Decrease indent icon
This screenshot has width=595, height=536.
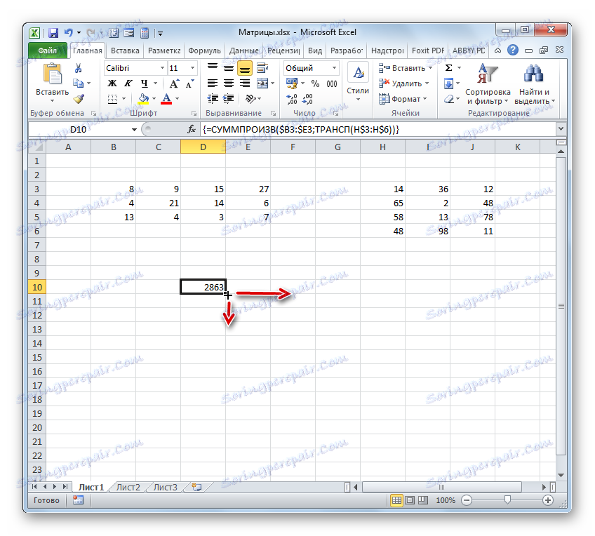[213, 99]
